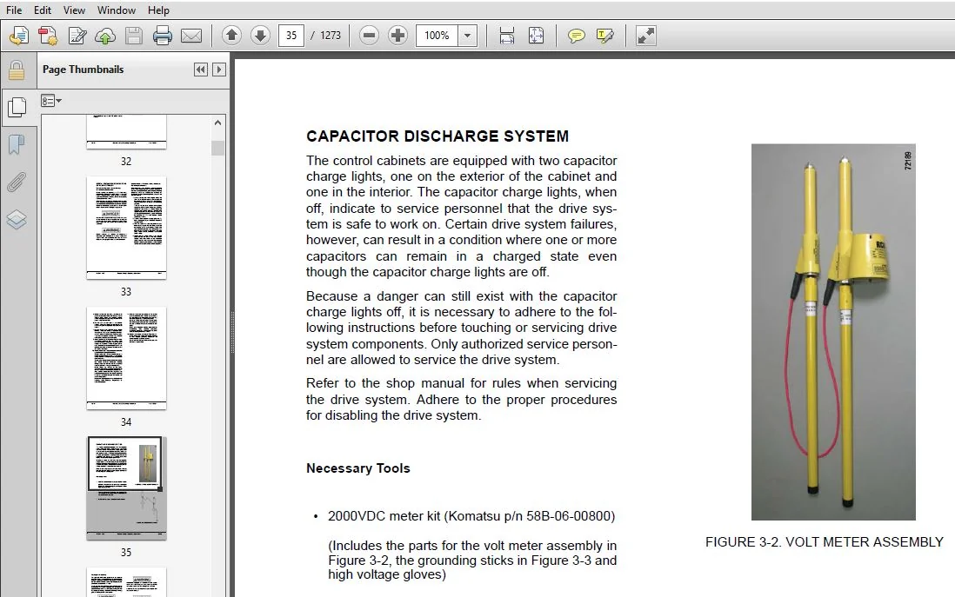Click the volt meter assembly photo

click(833, 332)
